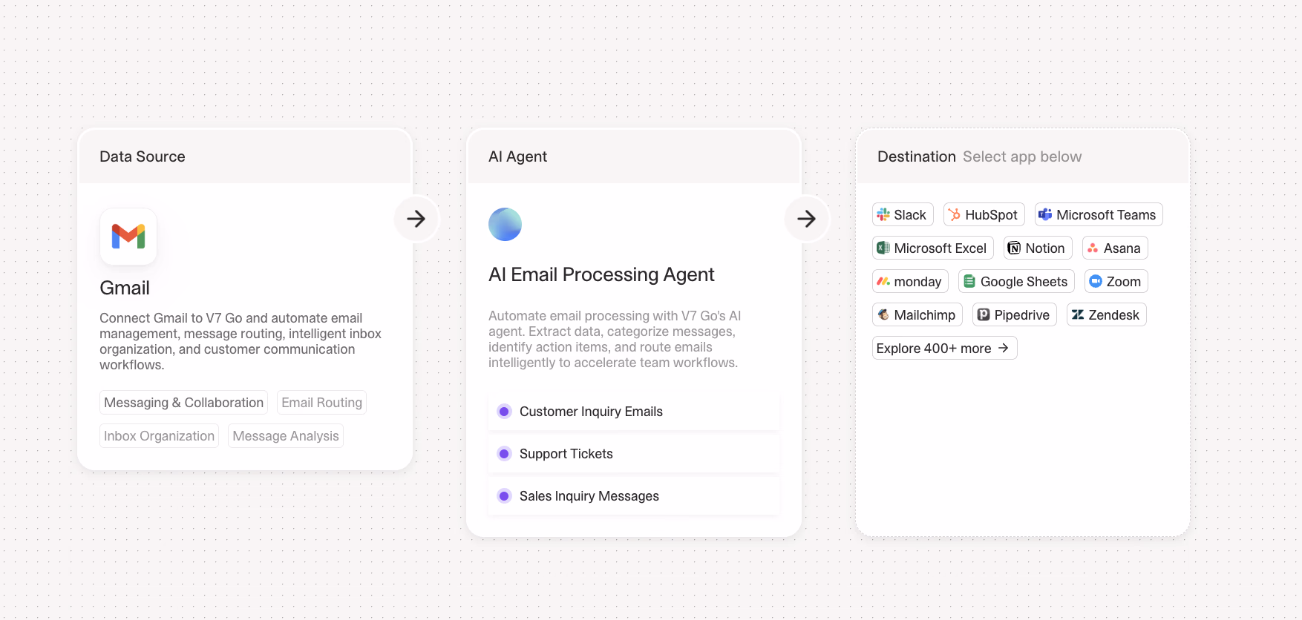Click the Microsoft Teams logo icon
1302x620 pixels.
[x=1045, y=214]
